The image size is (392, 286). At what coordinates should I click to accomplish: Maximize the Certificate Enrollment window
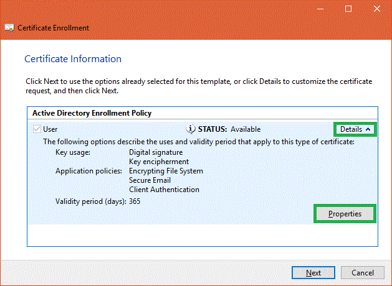click(x=348, y=9)
